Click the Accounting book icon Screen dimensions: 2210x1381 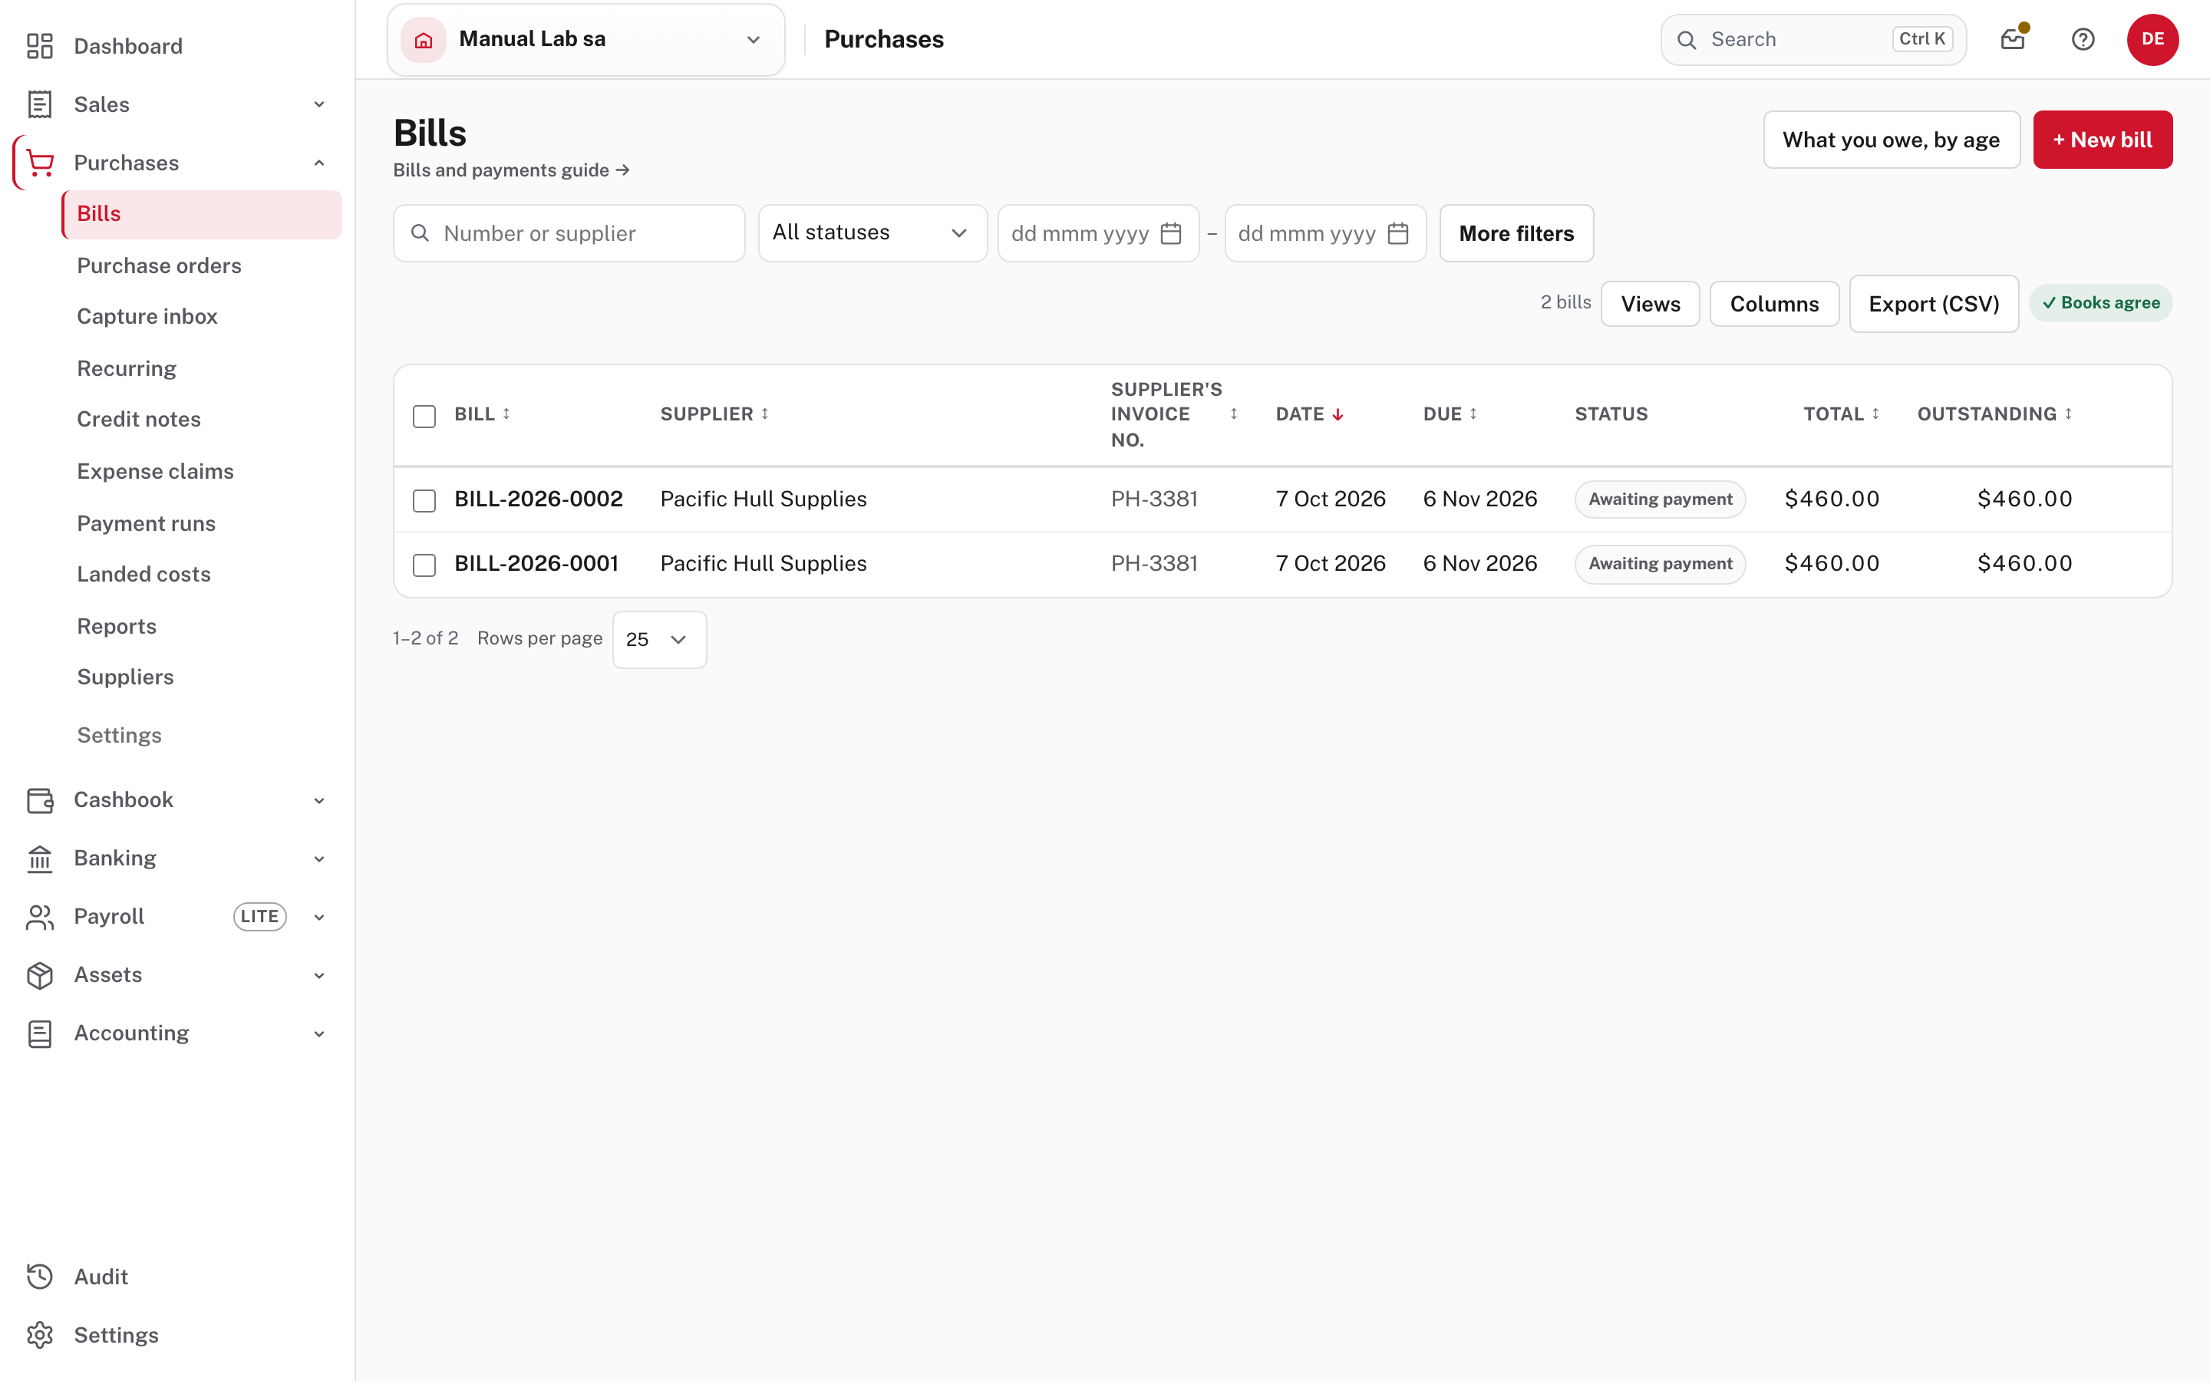tap(39, 1034)
